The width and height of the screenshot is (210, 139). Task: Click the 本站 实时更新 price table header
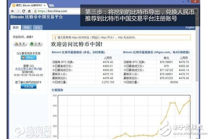(78, 52)
